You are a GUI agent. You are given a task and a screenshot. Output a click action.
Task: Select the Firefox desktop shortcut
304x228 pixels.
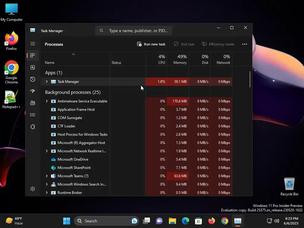tap(12, 41)
